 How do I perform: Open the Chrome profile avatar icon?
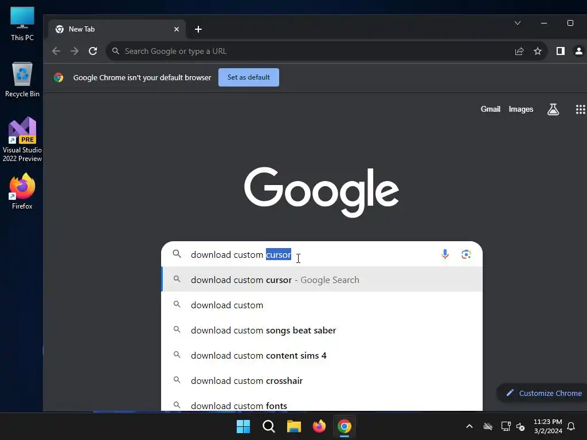click(579, 51)
